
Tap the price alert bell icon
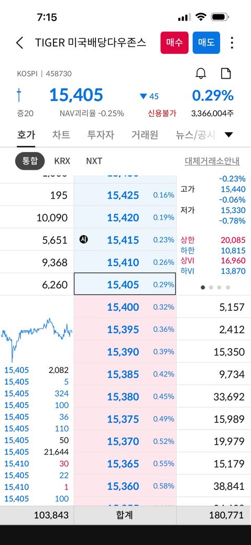(201, 73)
